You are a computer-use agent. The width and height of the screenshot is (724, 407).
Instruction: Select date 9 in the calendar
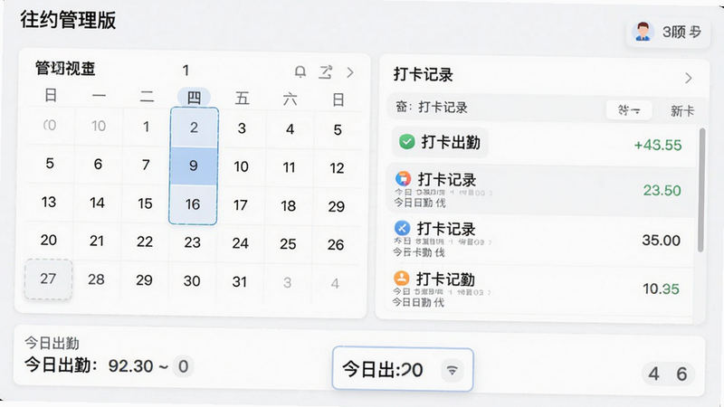coord(194,166)
